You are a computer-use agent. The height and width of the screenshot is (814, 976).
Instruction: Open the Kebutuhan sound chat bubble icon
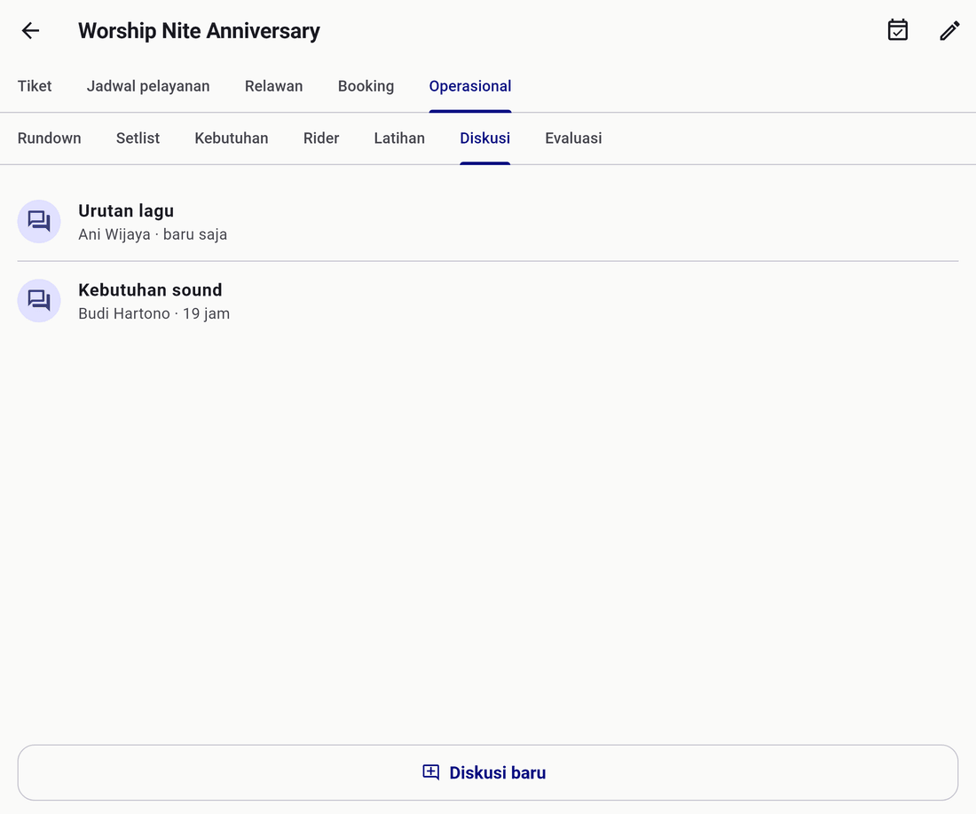tap(39, 301)
